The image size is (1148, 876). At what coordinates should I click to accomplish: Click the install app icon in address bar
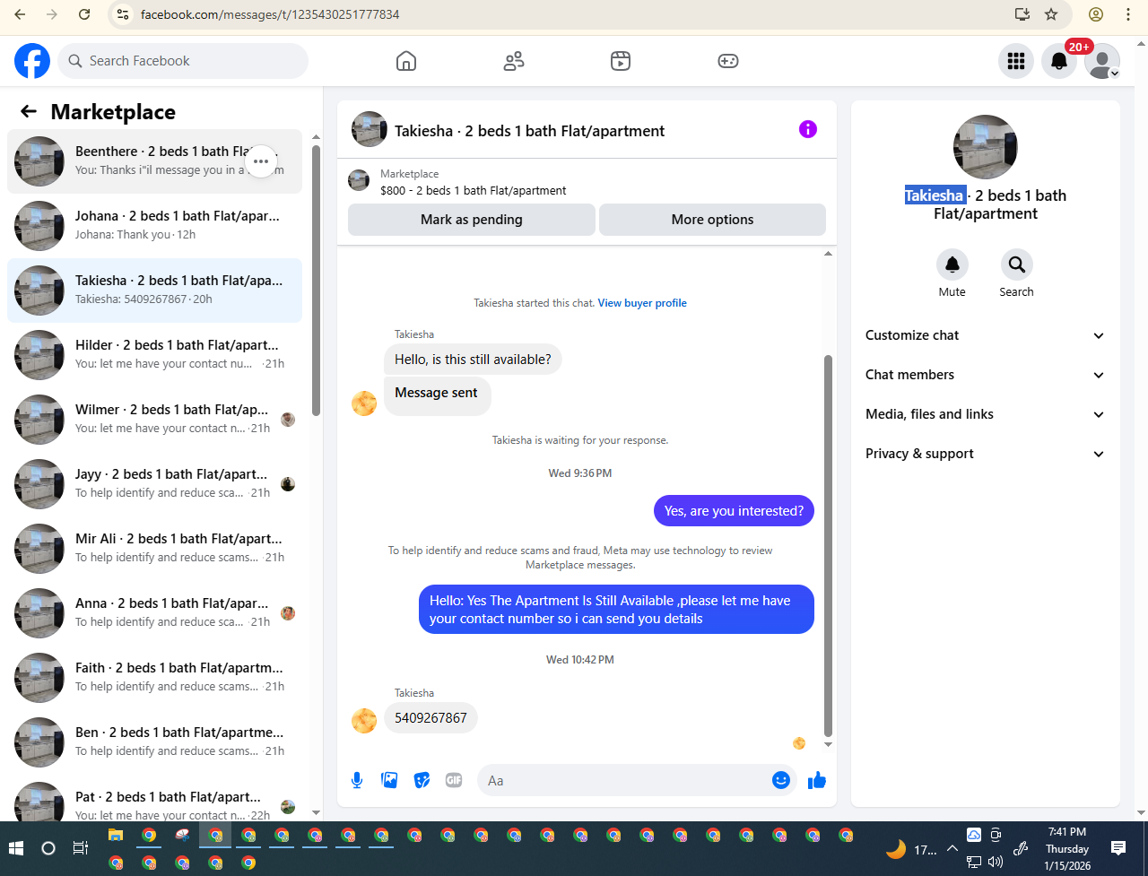click(1022, 14)
